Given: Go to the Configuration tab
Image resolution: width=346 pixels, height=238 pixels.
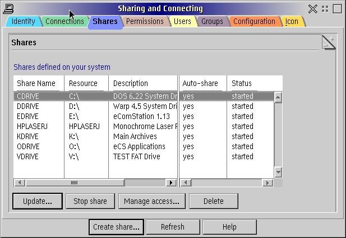Looking at the screenshot, I should 254,22.
